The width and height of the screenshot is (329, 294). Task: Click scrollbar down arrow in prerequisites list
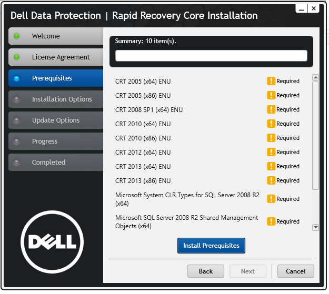[x=315, y=227]
